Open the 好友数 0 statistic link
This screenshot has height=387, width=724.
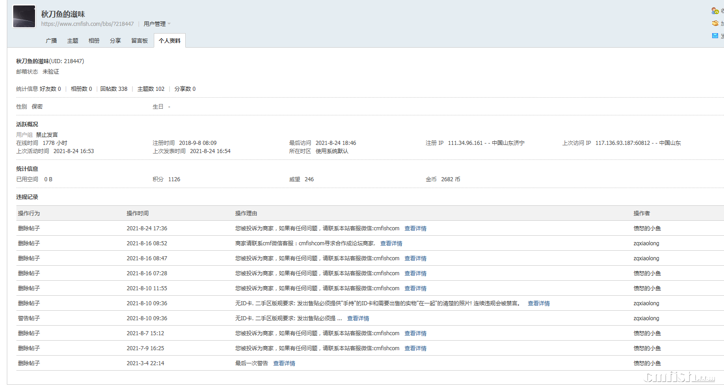tap(51, 89)
